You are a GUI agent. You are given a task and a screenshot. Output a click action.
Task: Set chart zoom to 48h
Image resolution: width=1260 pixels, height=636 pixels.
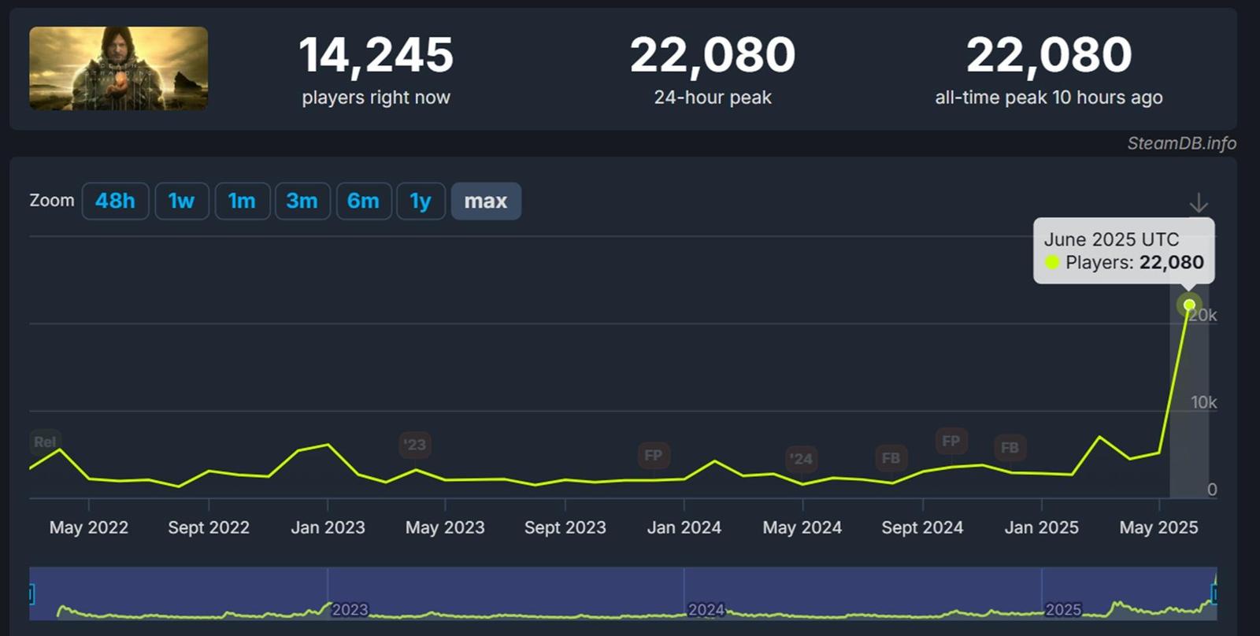tap(115, 202)
